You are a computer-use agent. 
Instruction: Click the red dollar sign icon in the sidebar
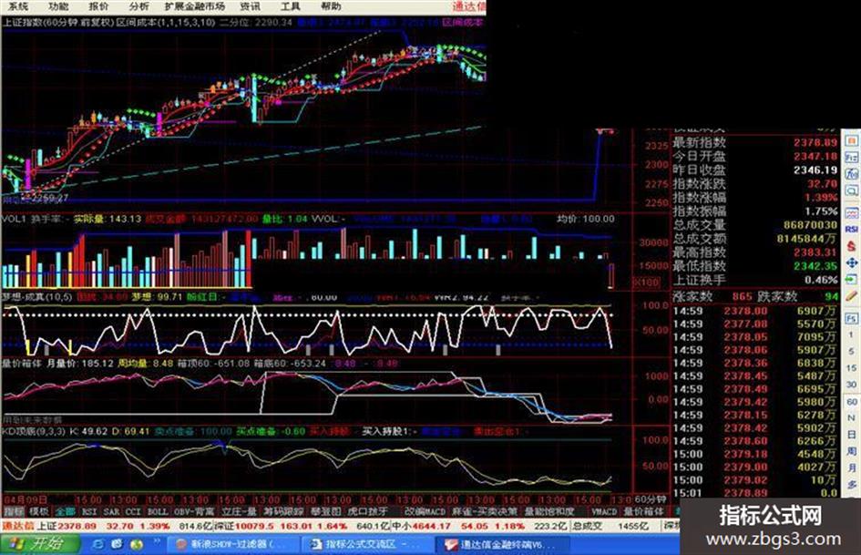pyautogui.click(x=852, y=246)
